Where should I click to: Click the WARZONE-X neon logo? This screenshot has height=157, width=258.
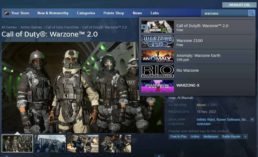pos(158,86)
